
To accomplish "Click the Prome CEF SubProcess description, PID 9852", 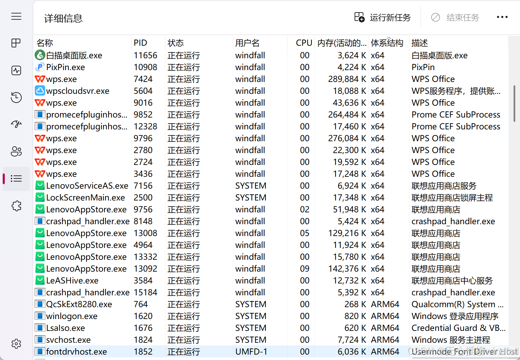I will [456, 114].
